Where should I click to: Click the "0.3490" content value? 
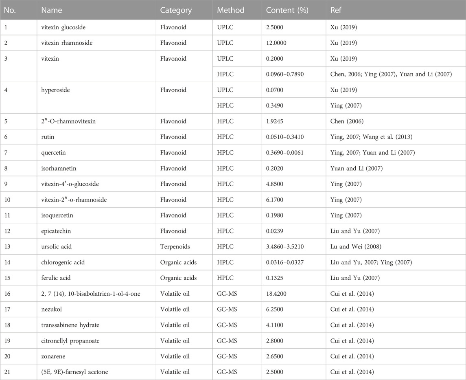(x=275, y=105)
